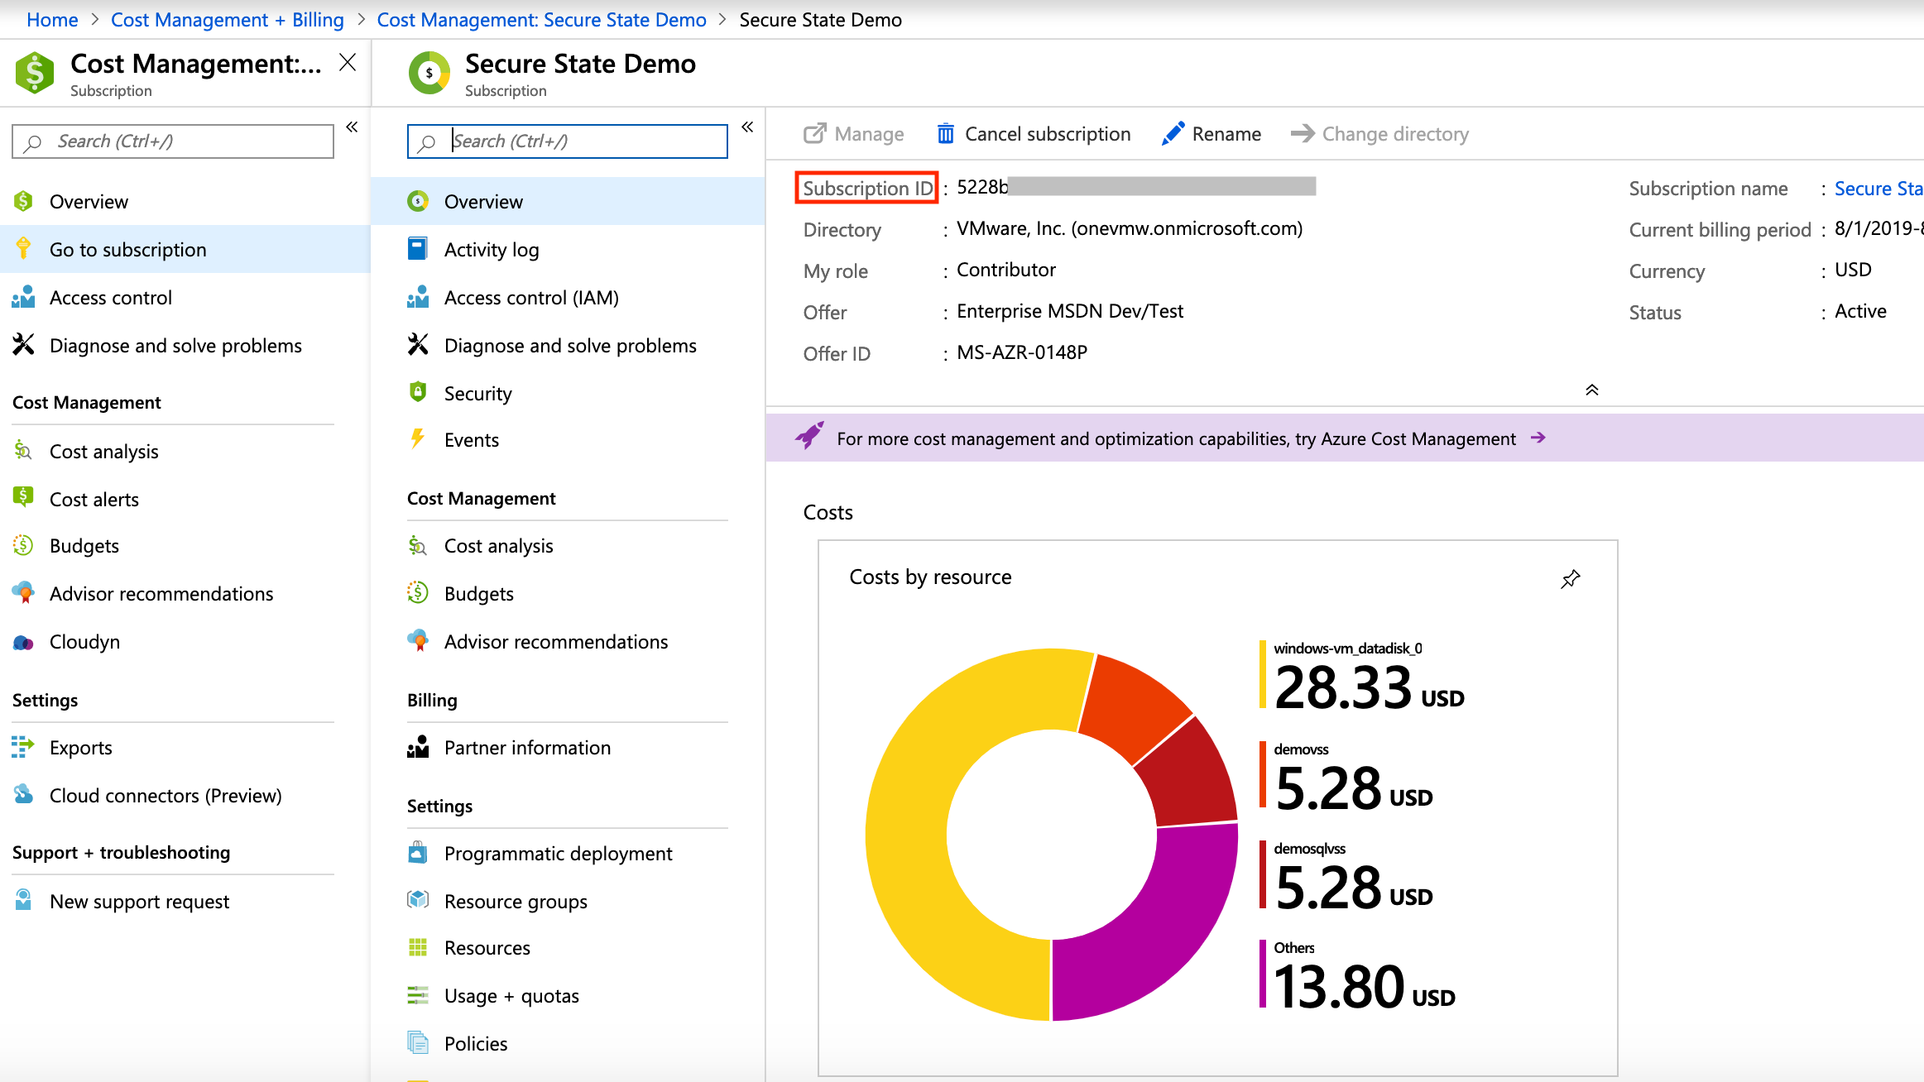Navigate to Home via breadcrumb
Image resolution: width=1924 pixels, height=1082 pixels.
pyautogui.click(x=51, y=19)
